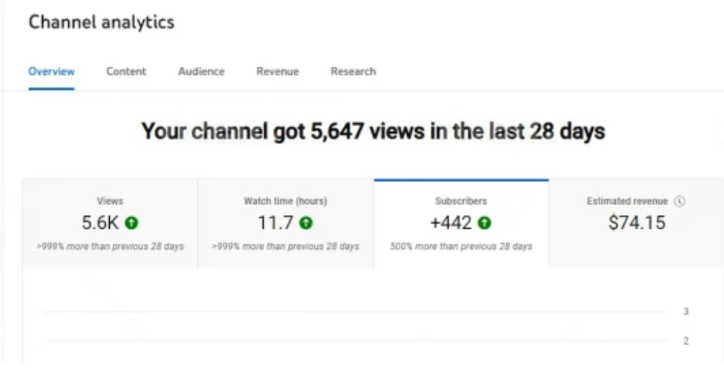The height and width of the screenshot is (369, 724).
Task: Select the Subscribers metric card
Action: pyautogui.click(x=461, y=224)
